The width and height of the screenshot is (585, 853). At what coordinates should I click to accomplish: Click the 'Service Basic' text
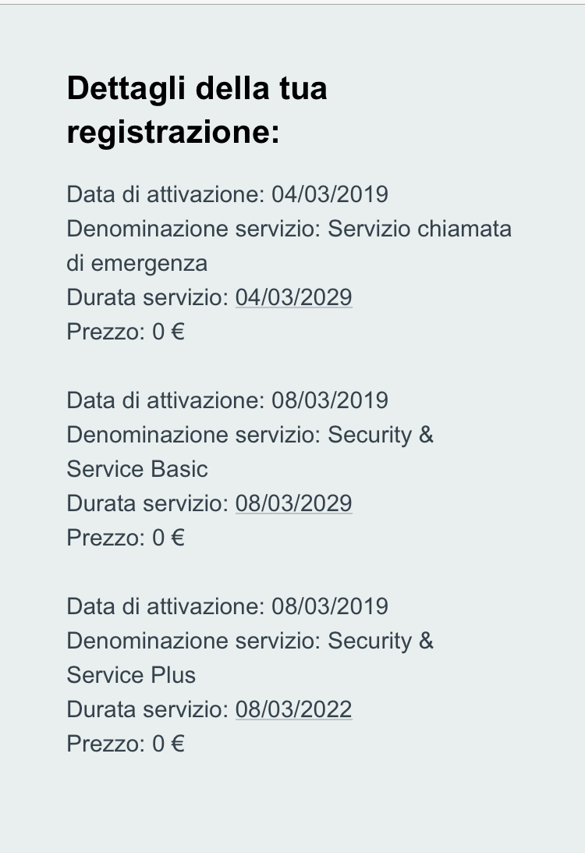[137, 469]
